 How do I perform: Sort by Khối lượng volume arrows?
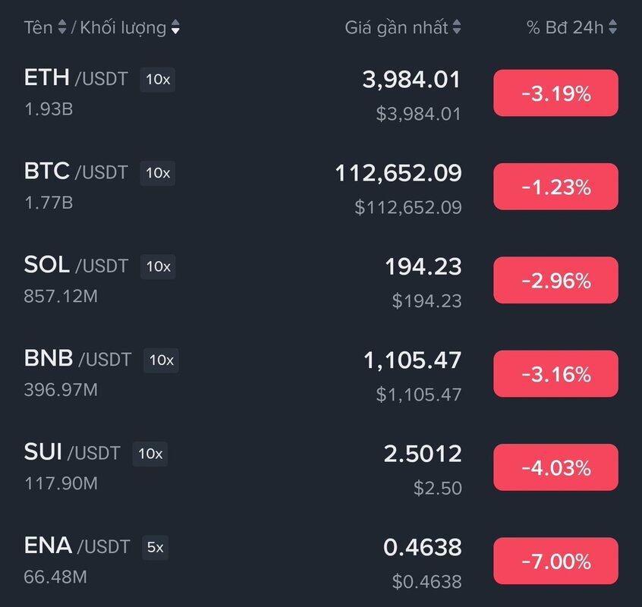tap(176, 28)
